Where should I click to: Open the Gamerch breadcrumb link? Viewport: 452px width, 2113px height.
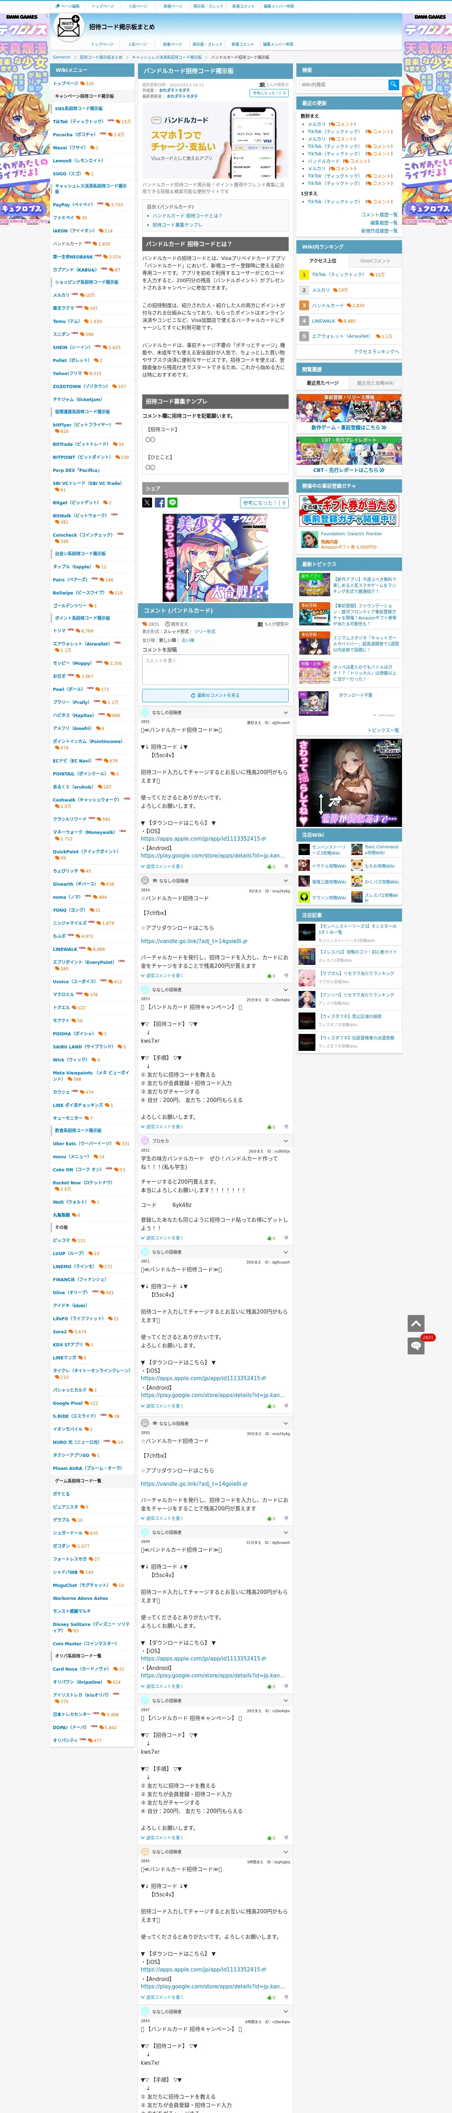(x=62, y=57)
